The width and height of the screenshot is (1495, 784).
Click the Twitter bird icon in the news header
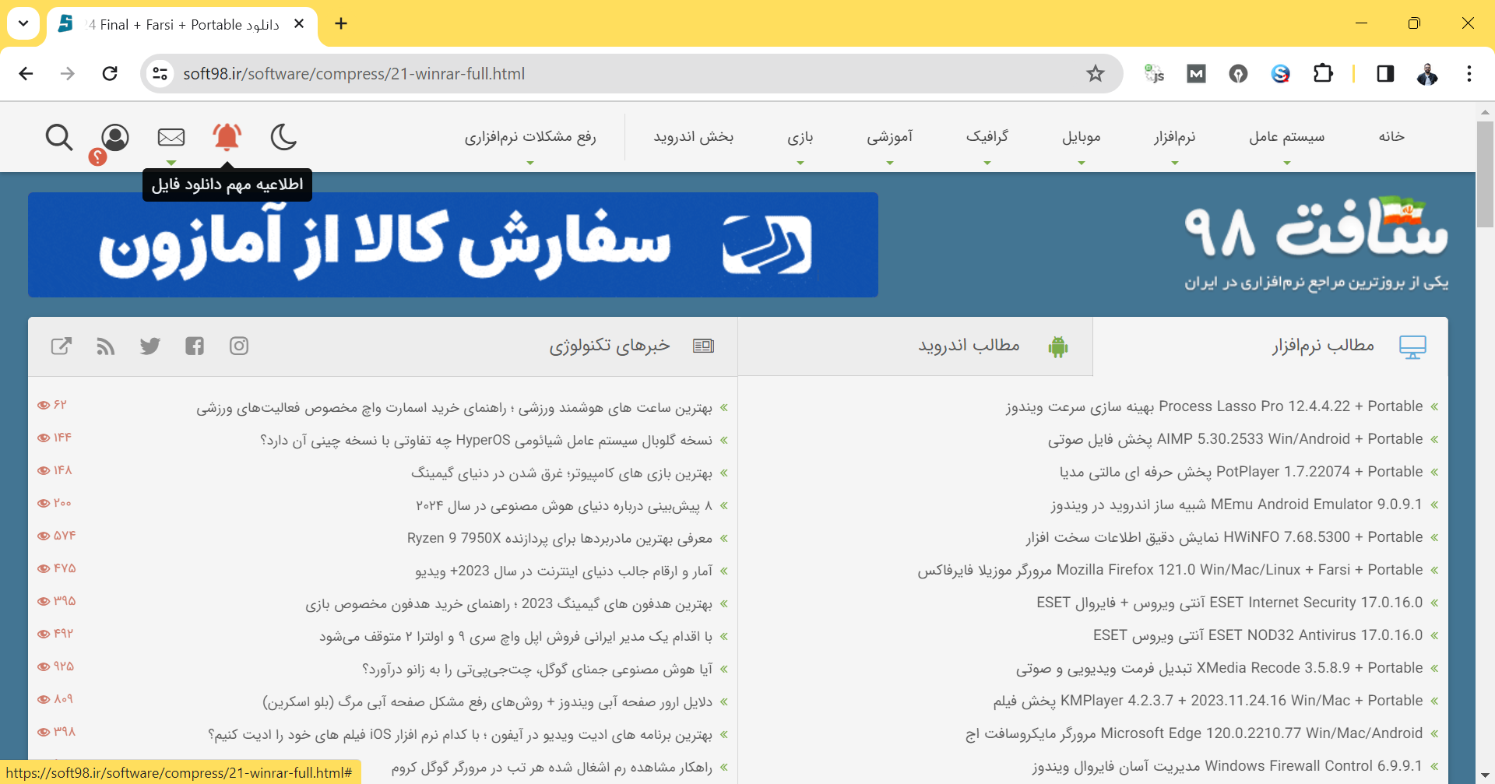(150, 346)
